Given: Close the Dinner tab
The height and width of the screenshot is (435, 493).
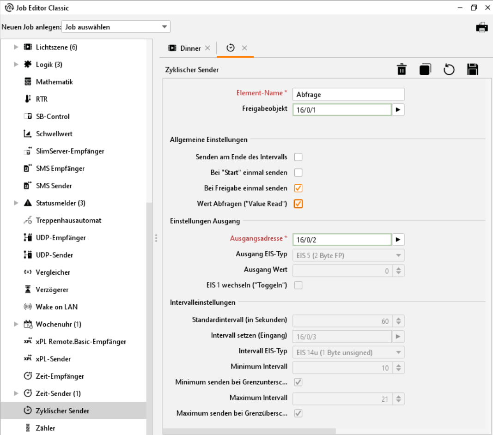Looking at the screenshot, I should pos(207,48).
